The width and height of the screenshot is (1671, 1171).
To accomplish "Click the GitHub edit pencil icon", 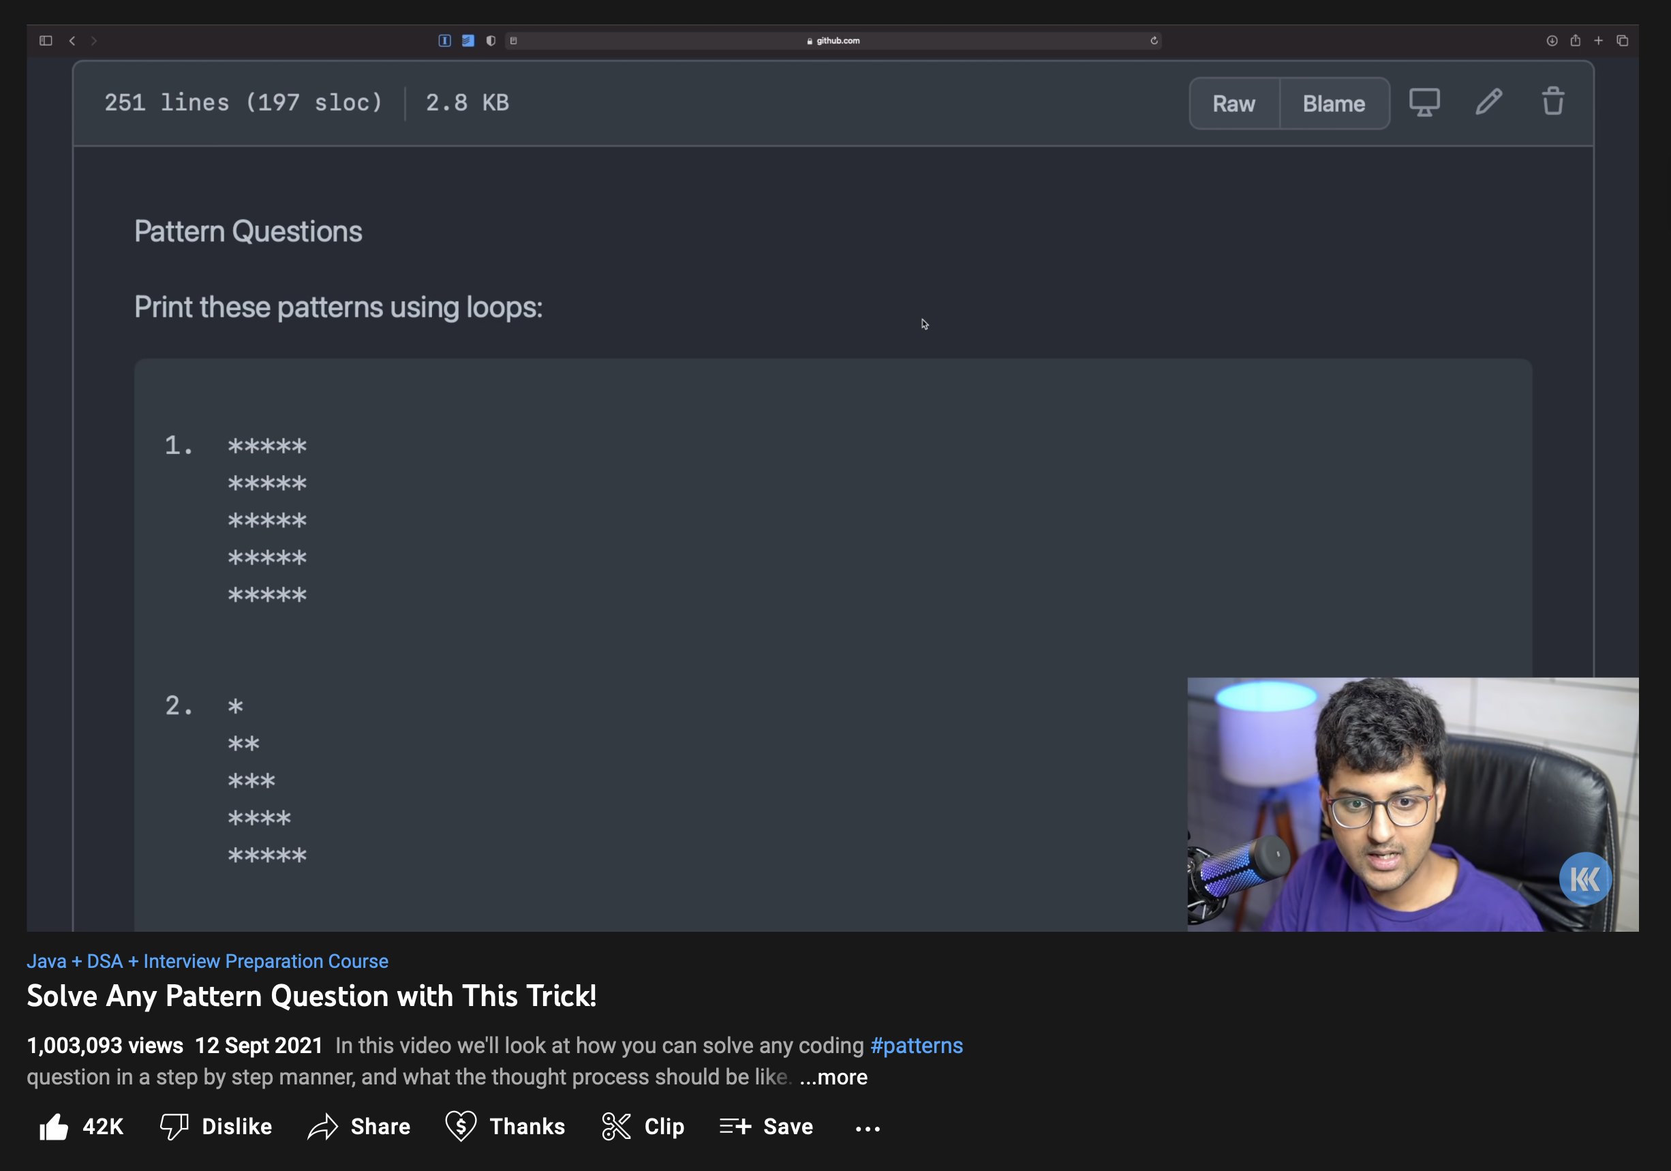I will (x=1488, y=102).
